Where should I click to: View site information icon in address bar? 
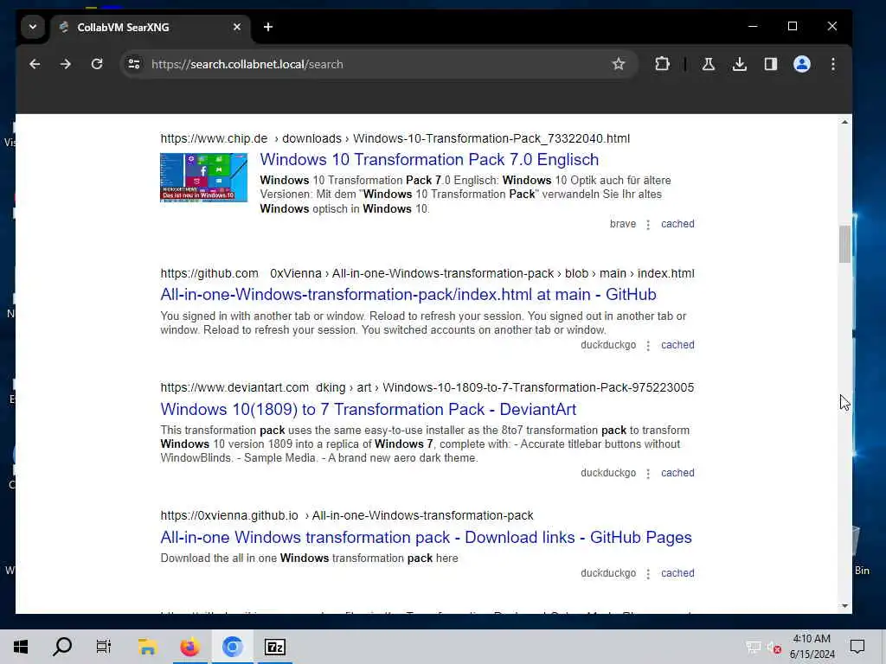tap(134, 64)
